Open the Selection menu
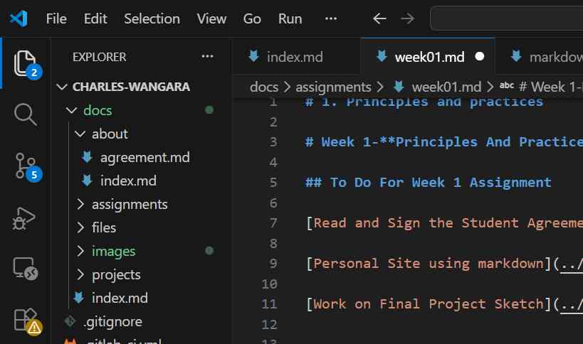Image resolution: width=583 pixels, height=344 pixels. [151, 19]
